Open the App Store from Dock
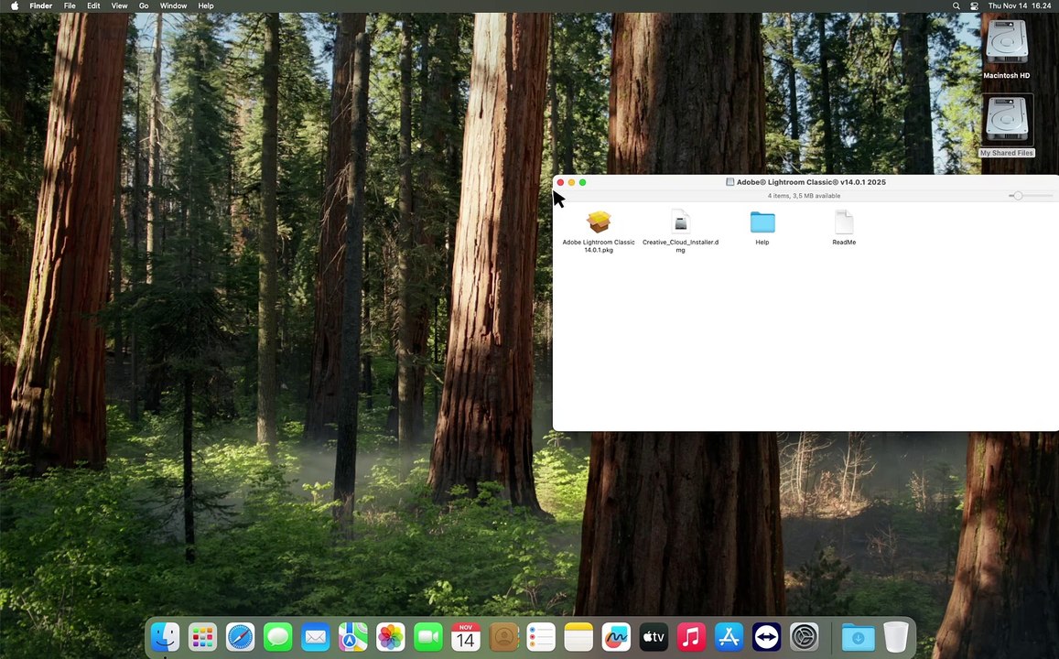The height and width of the screenshot is (659, 1059). [x=729, y=637]
